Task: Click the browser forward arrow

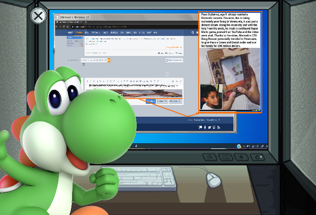Action: click(60, 27)
